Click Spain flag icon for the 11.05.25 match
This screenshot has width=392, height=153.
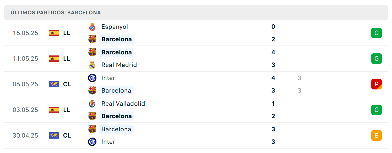click(x=54, y=59)
